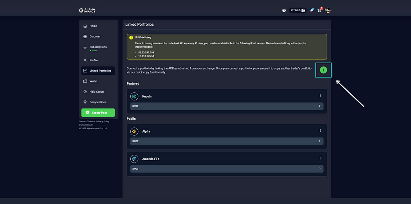This screenshot has width=411, height=204.
Task: Click the copyright 2023 Alpha Impact text
Action: click(93, 129)
